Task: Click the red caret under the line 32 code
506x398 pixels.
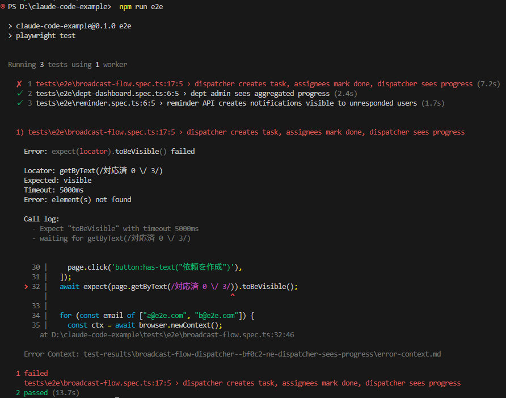Action: coord(233,296)
